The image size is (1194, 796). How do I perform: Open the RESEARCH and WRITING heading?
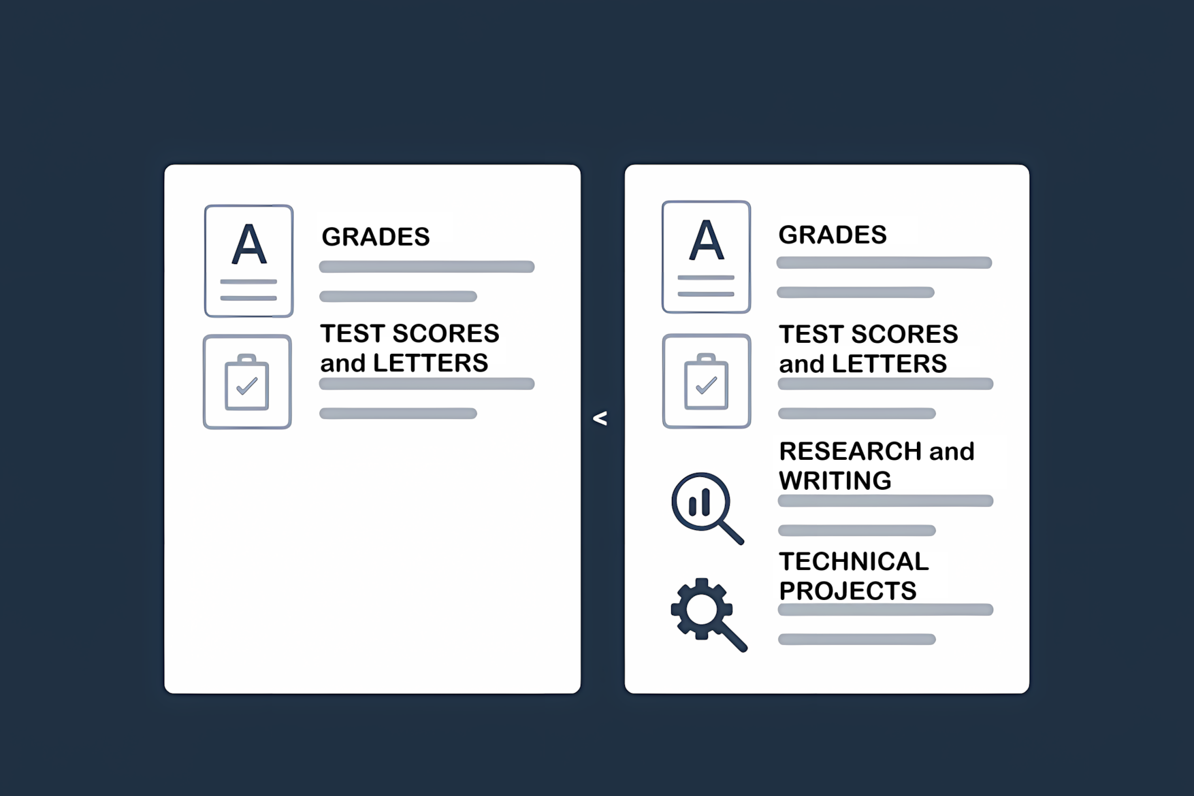point(877,465)
